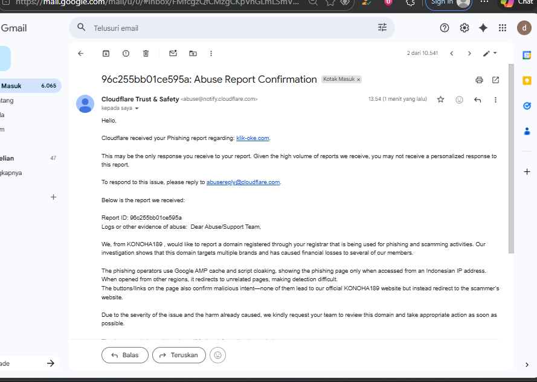
Task: Go to the older email arrow
Action: pos(469,53)
